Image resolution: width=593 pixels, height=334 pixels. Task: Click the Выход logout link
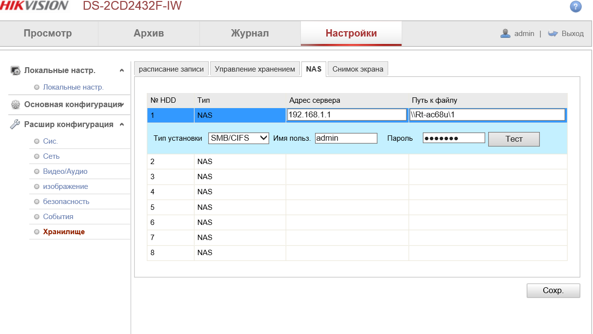(x=573, y=34)
